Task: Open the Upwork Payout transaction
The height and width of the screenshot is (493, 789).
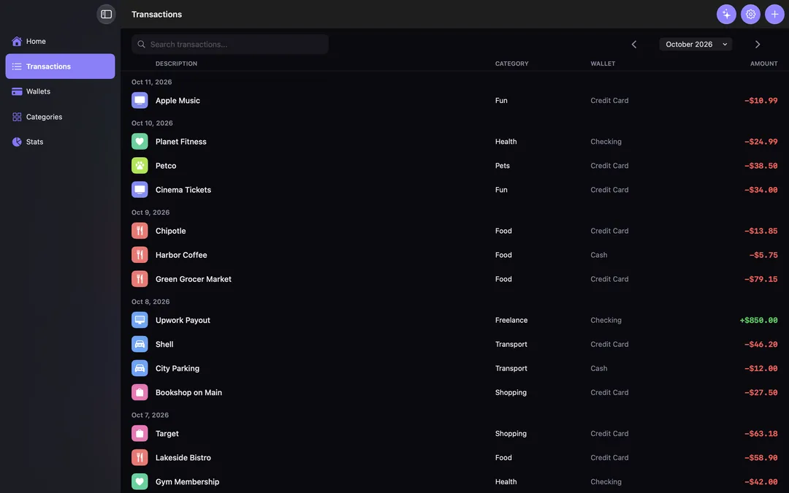Action: tap(454, 320)
